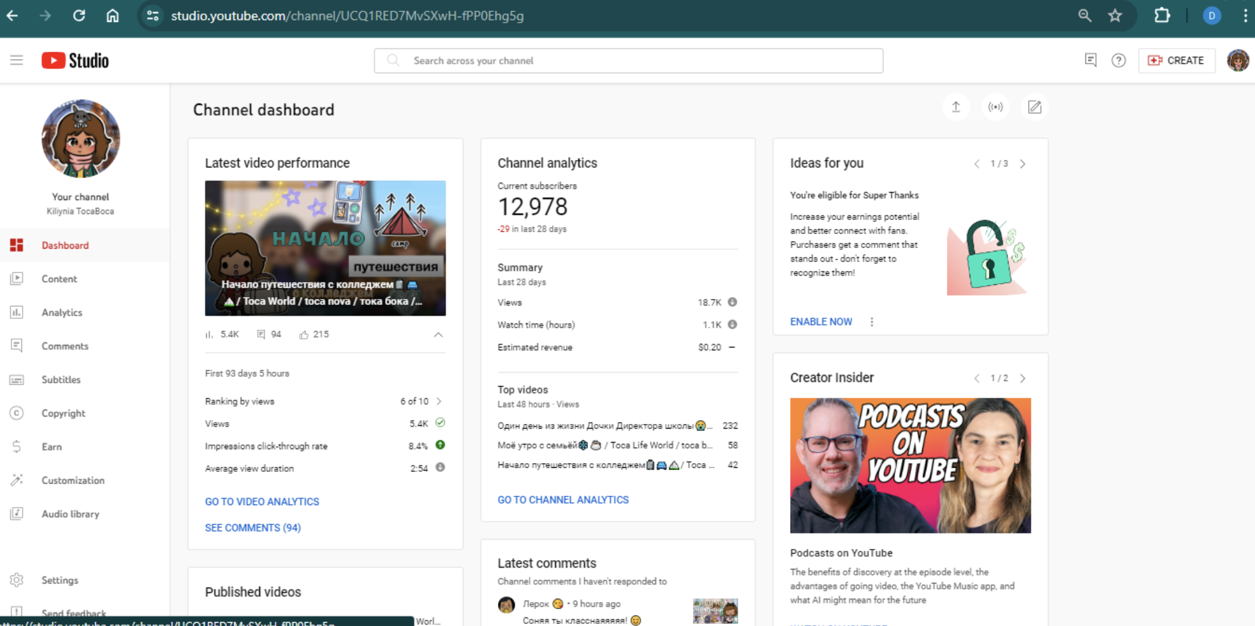Expand Ranking by views arrow

tap(439, 401)
